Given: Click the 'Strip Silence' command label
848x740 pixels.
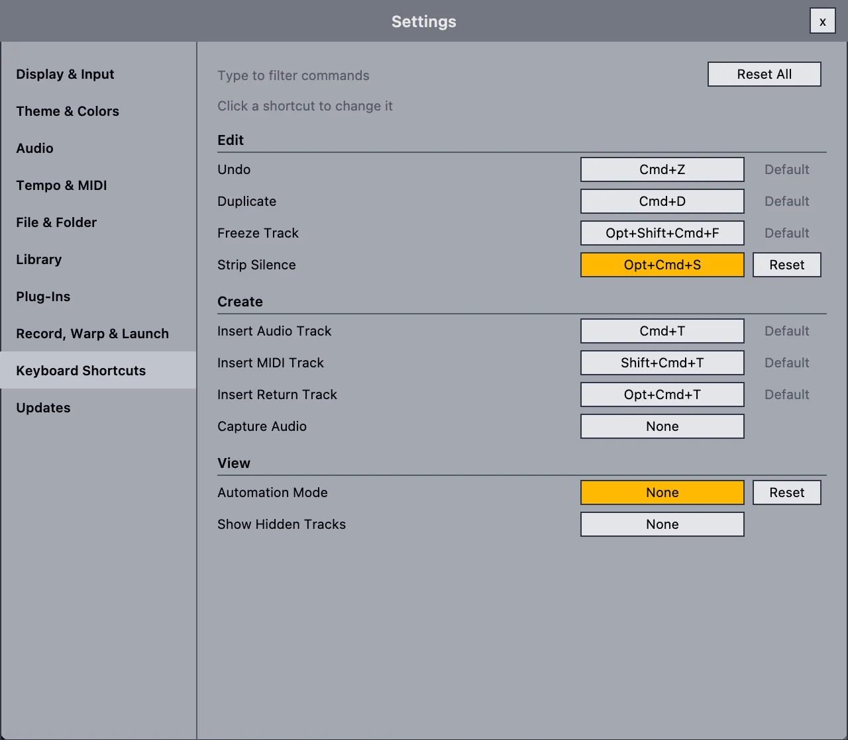Looking at the screenshot, I should coord(256,265).
